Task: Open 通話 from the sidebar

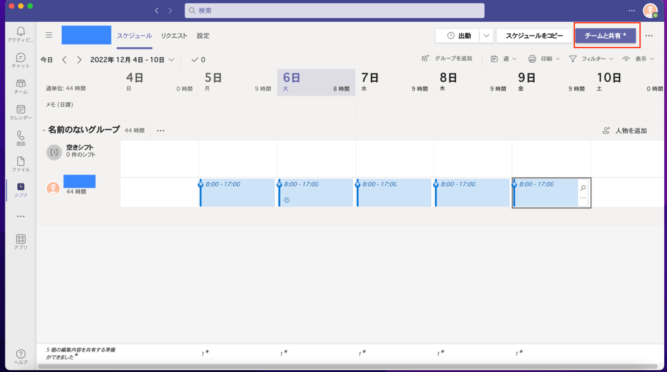Action: point(21,138)
